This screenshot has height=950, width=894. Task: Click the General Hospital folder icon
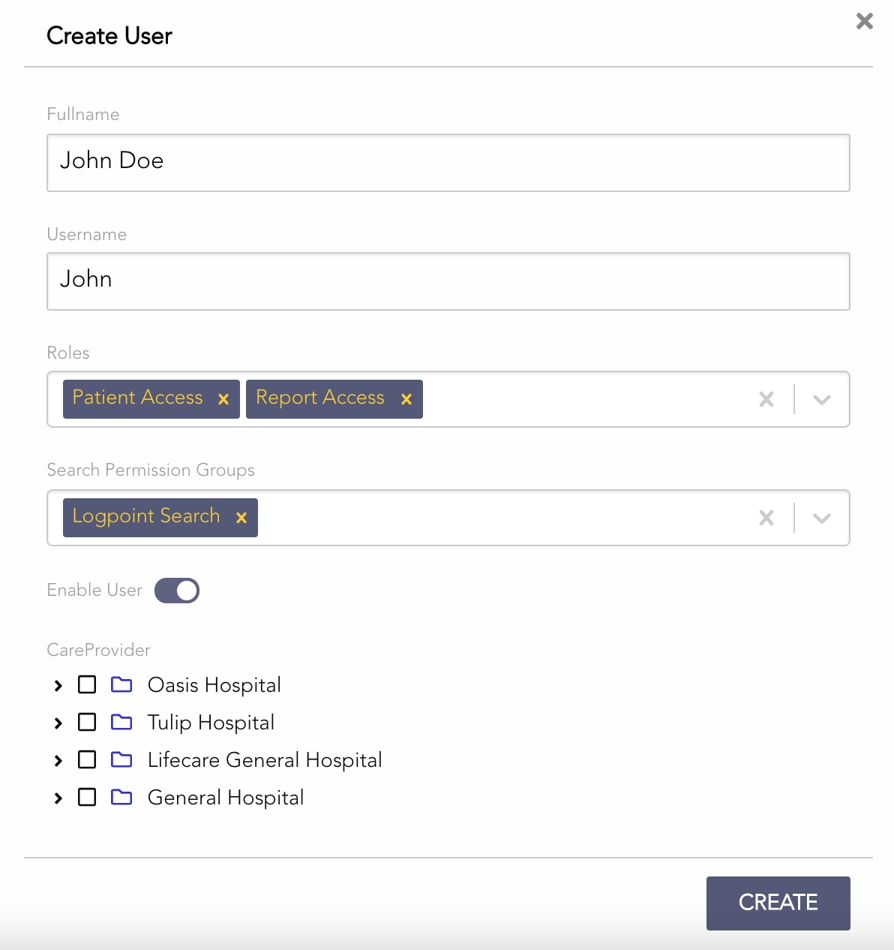tap(121, 797)
